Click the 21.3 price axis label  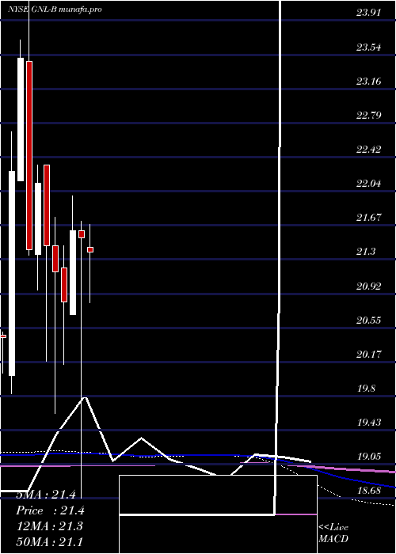coord(366,252)
